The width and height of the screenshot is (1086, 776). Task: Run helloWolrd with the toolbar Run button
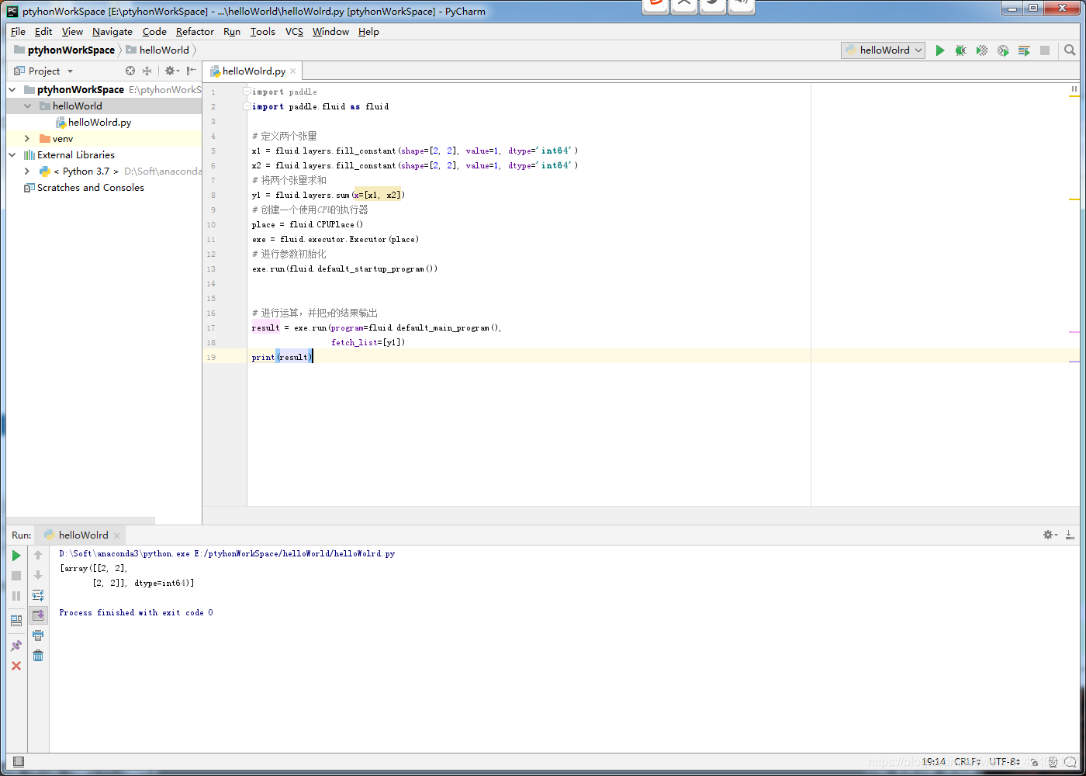pos(940,50)
